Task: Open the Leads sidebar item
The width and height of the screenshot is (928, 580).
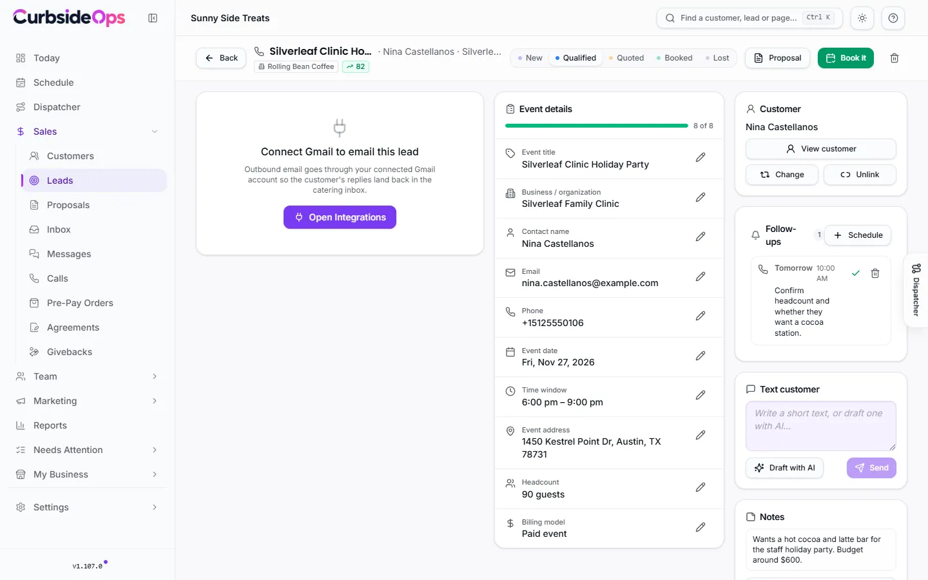Action: click(x=94, y=180)
